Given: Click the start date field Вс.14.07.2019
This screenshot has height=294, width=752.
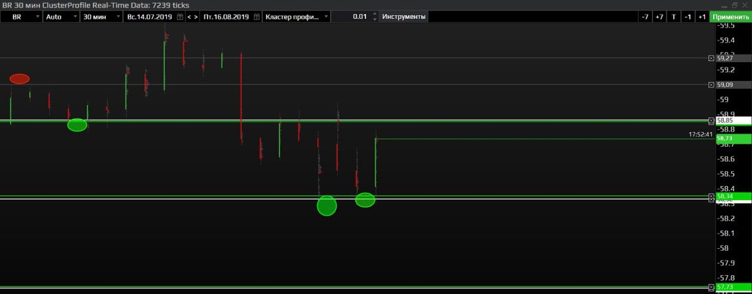Looking at the screenshot, I should (x=149, y=16).
